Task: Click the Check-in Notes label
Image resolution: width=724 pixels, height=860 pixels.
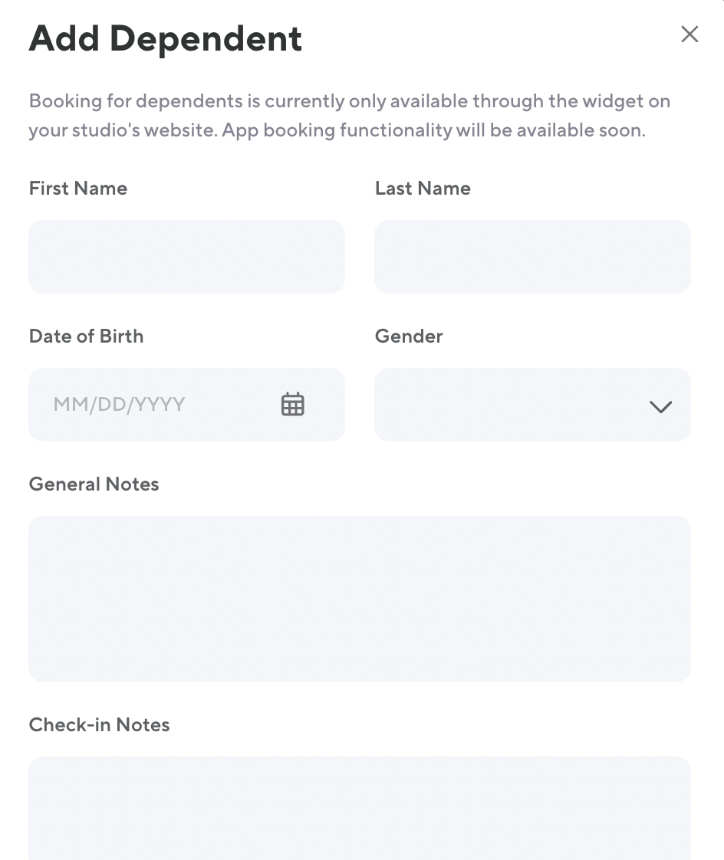Action: tap(99, 725)
